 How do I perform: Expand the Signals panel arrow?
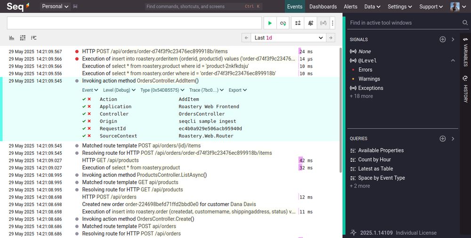[x=453, y=40]
